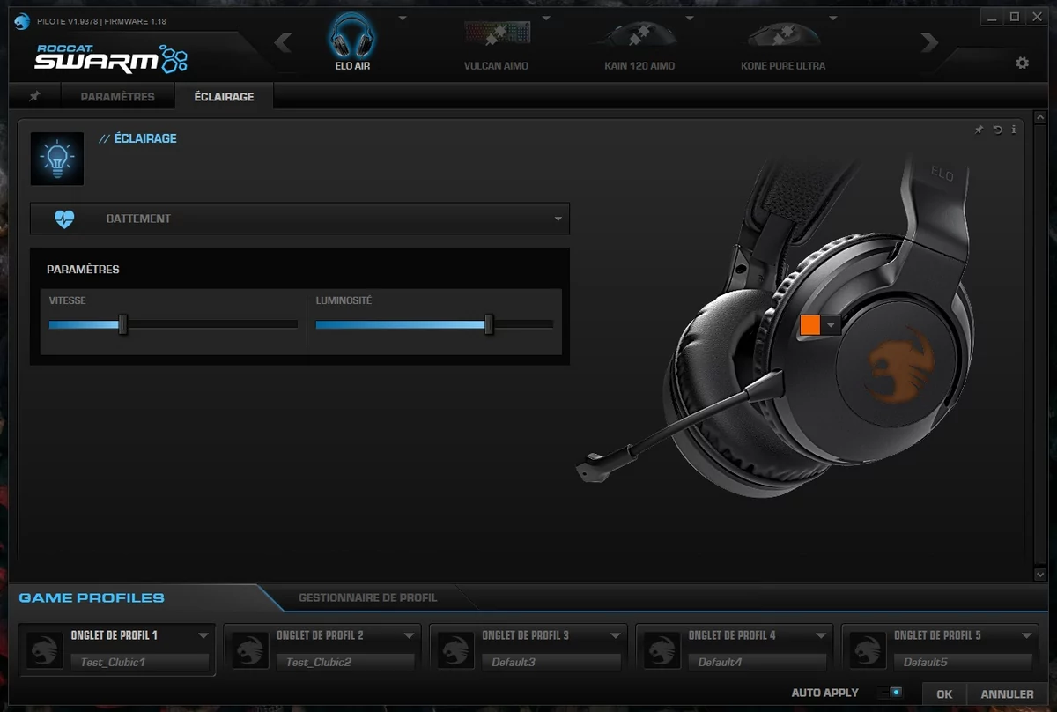This screenshot has width=1057, height=712.
Task: Click the Test_Clubic1 profile name field
Action: (139, 662)
